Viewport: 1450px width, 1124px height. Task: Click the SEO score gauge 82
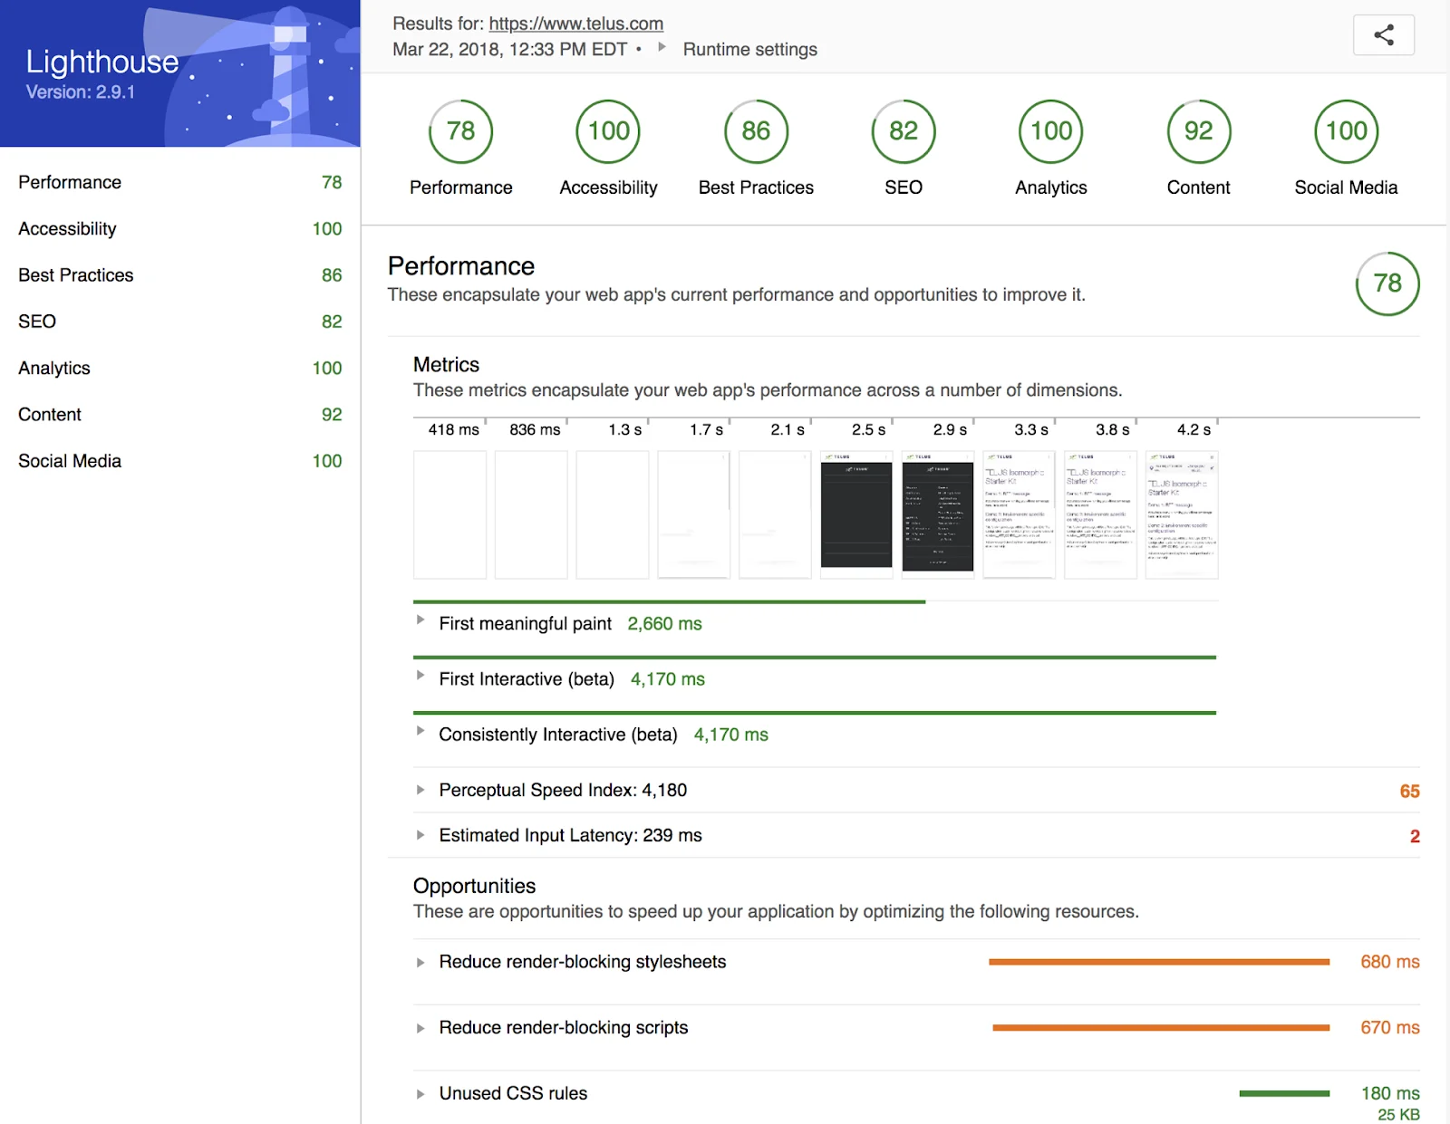(x=904, y=131)
